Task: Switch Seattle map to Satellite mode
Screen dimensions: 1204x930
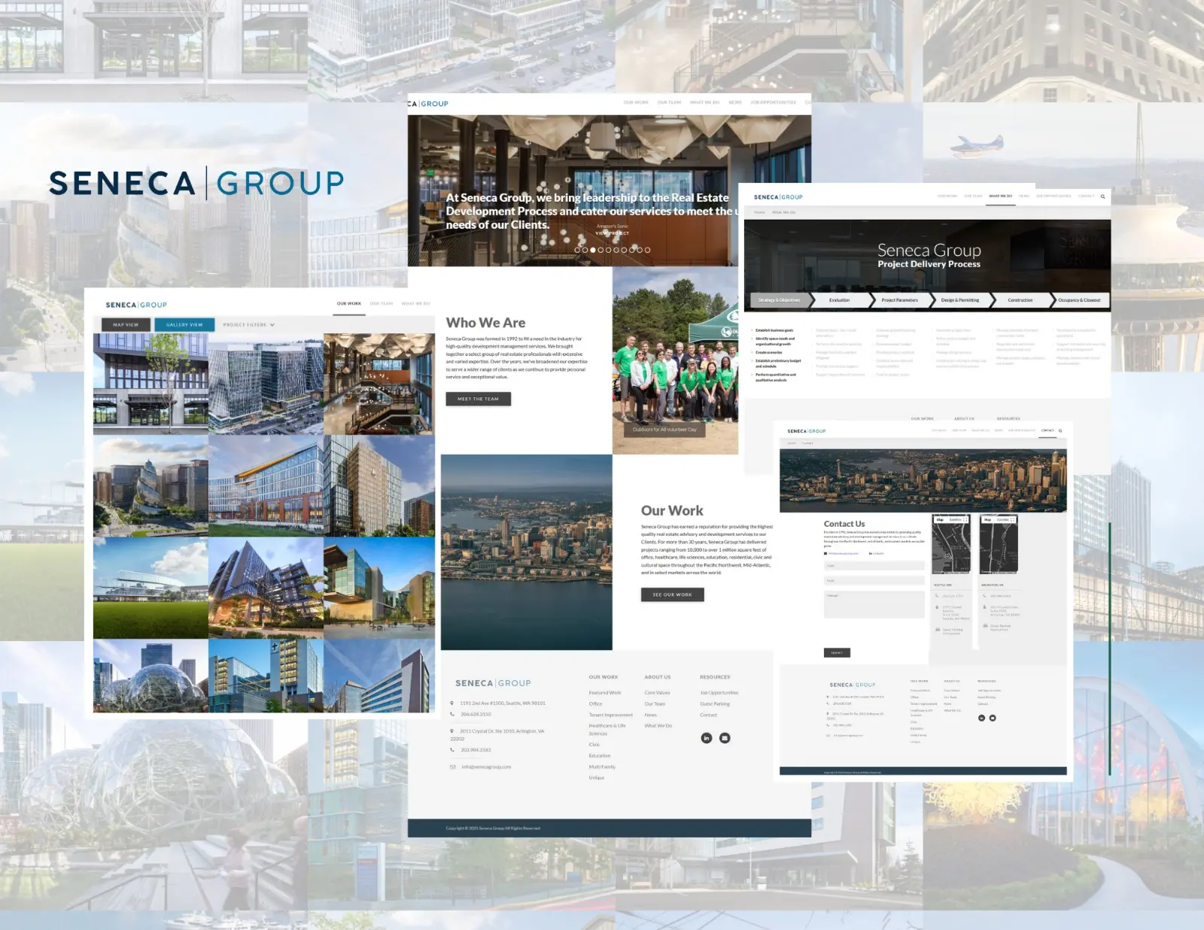Action: coord(955,520)
